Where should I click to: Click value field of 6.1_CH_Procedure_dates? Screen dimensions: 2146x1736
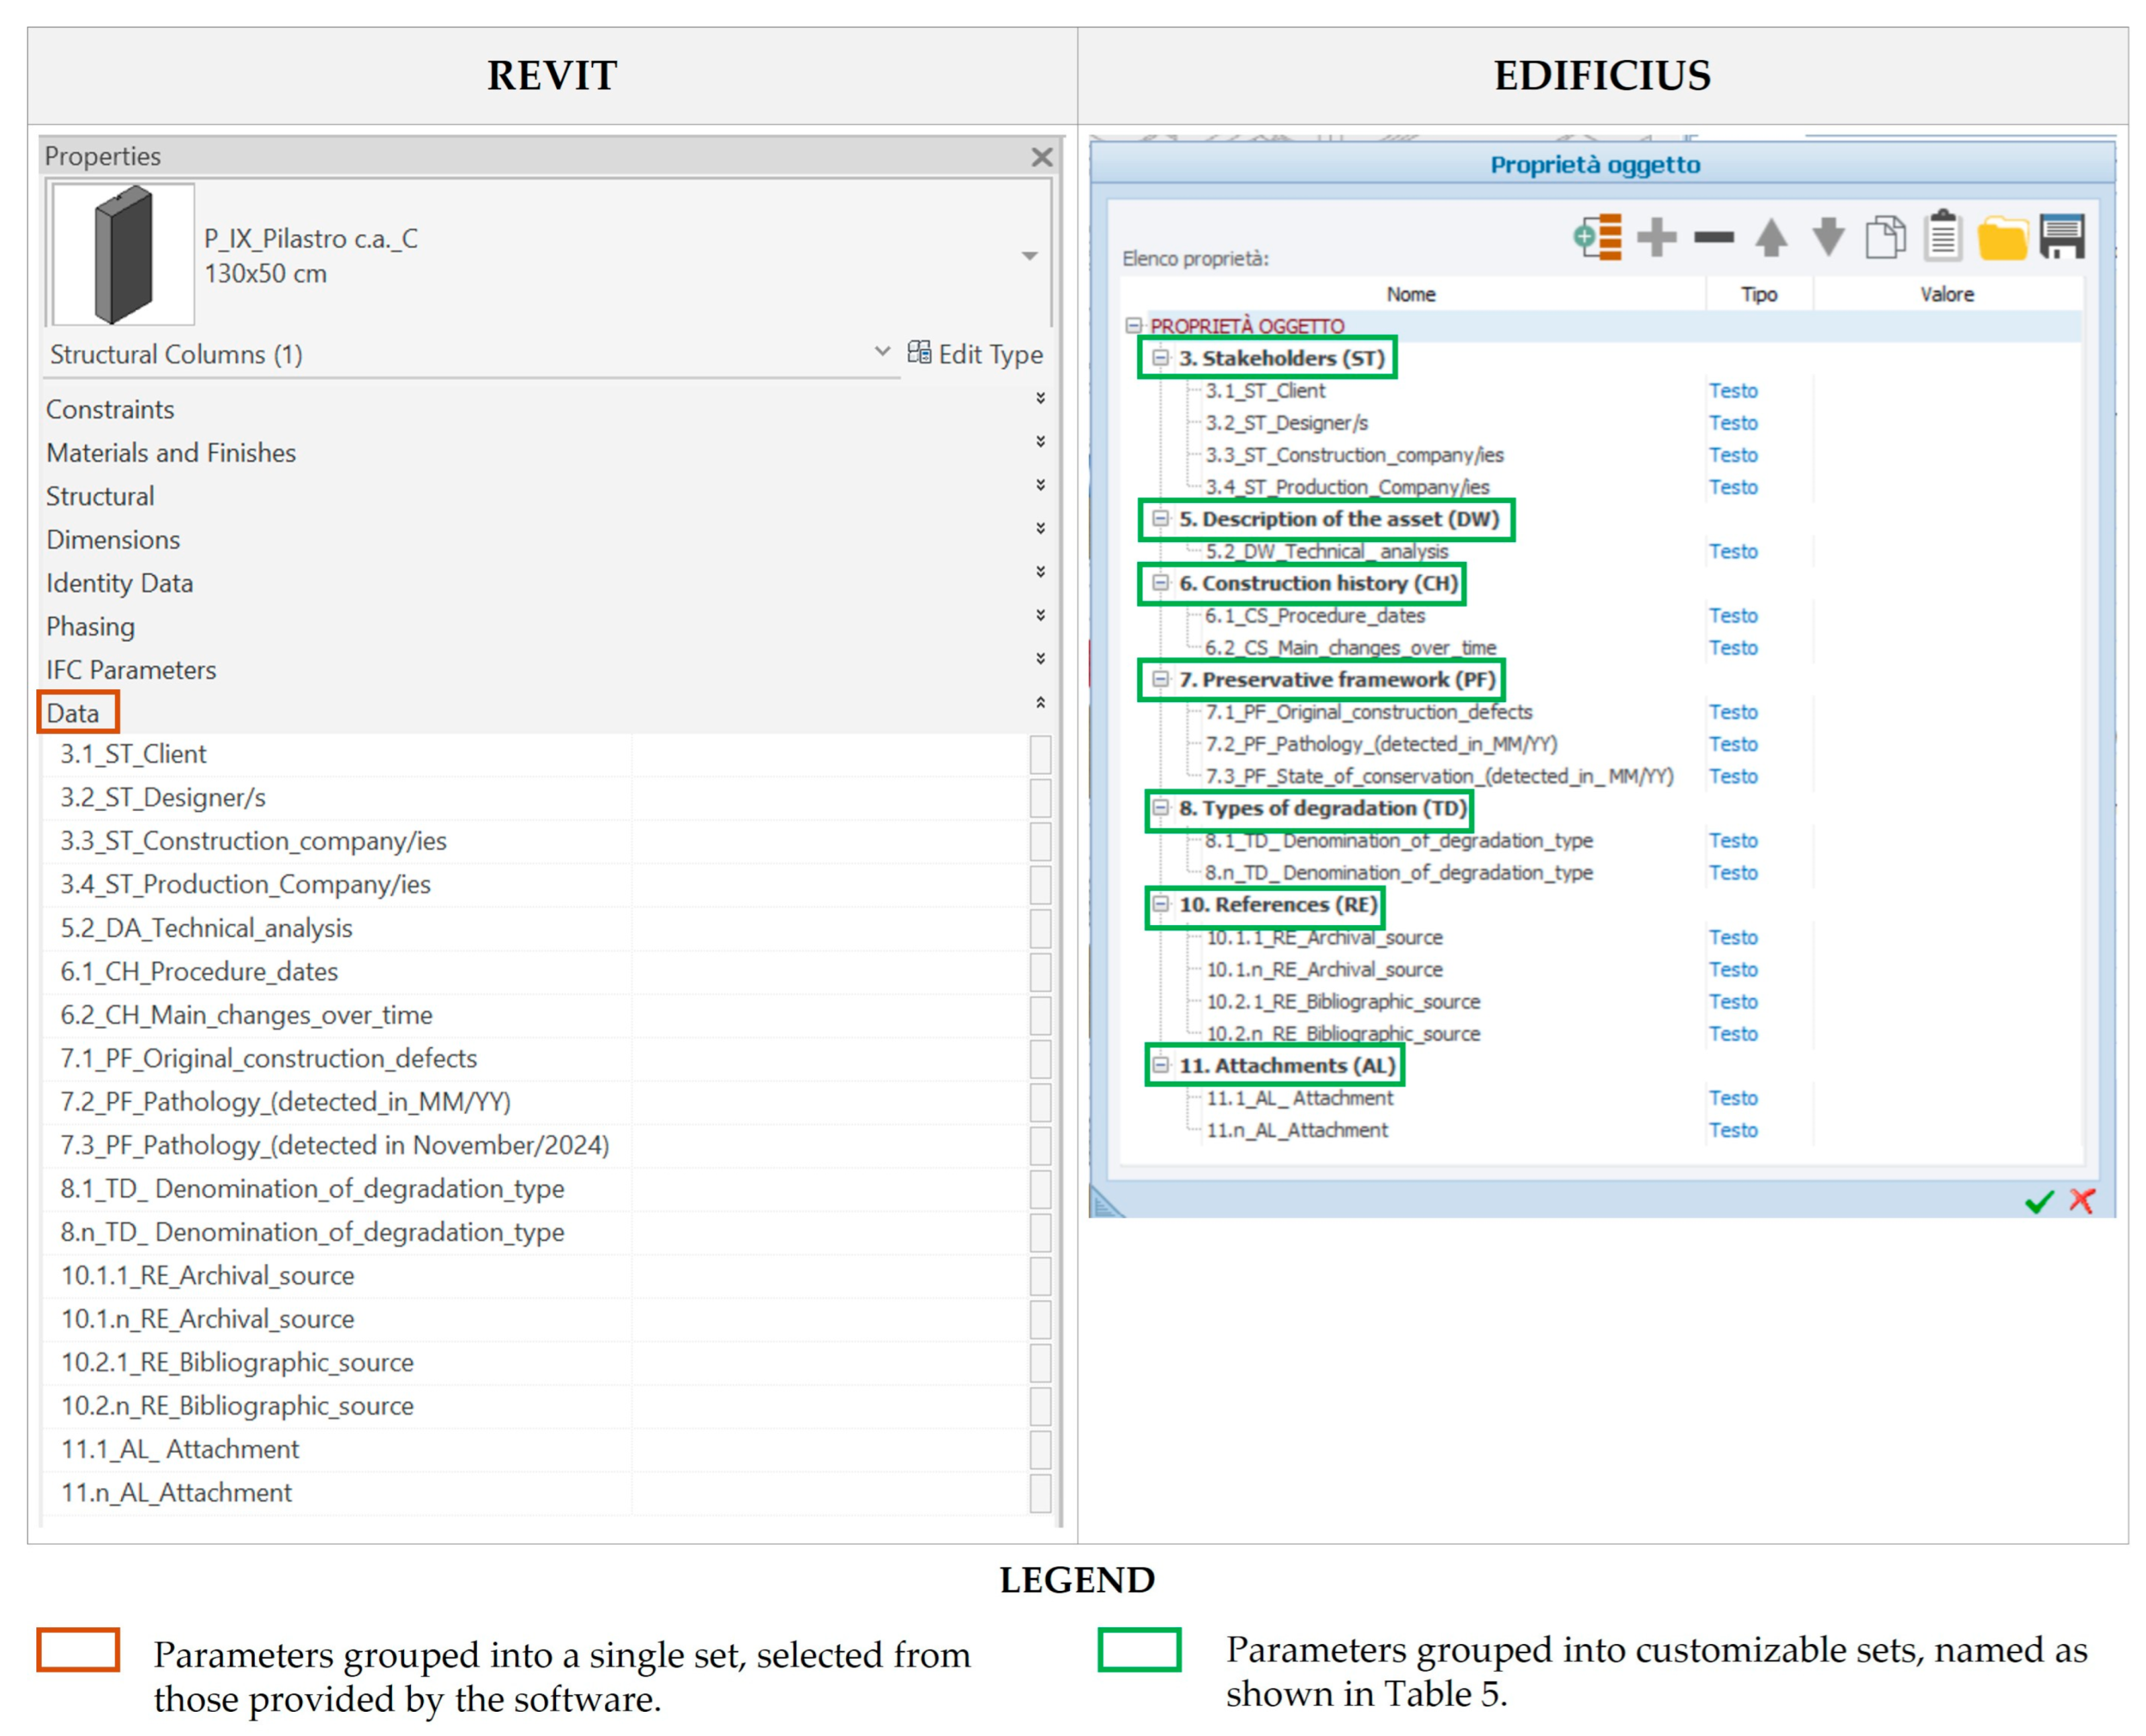coord(830,971)
